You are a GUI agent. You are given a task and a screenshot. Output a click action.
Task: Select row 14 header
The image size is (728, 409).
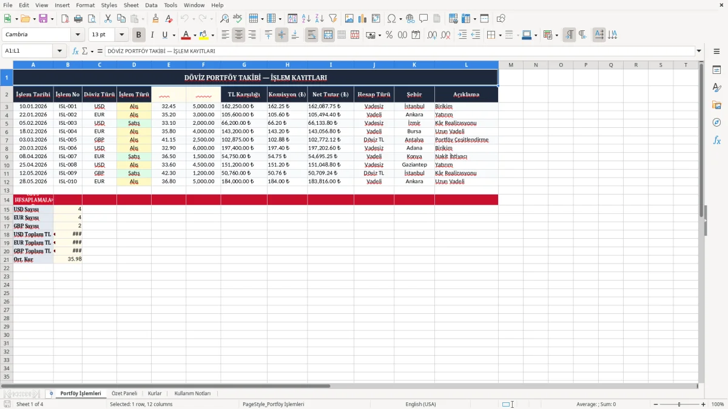[x=7, y=200]
